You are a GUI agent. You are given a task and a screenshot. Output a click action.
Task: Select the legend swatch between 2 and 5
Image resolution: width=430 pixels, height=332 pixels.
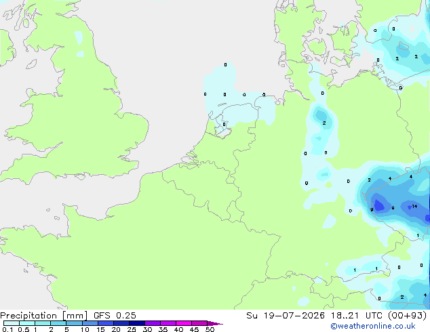pos(58,323)
